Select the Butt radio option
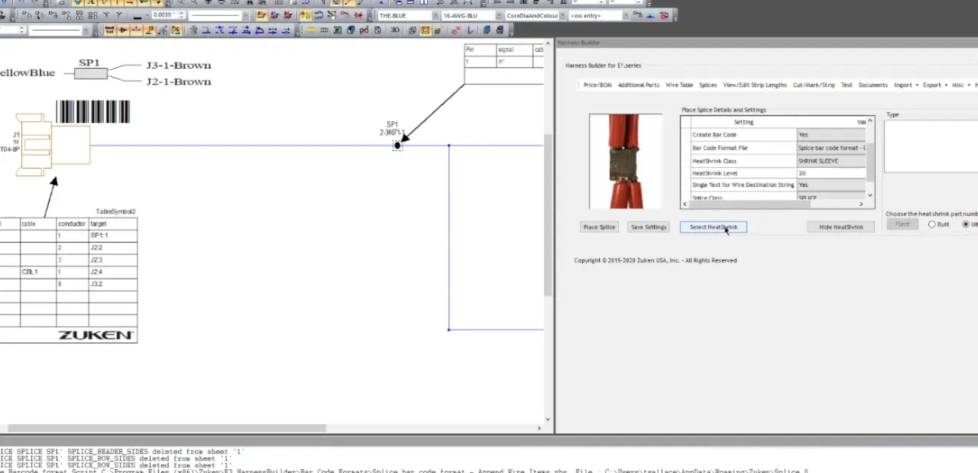The height and width of the screenshot is (473, 978). pos(931,225)
